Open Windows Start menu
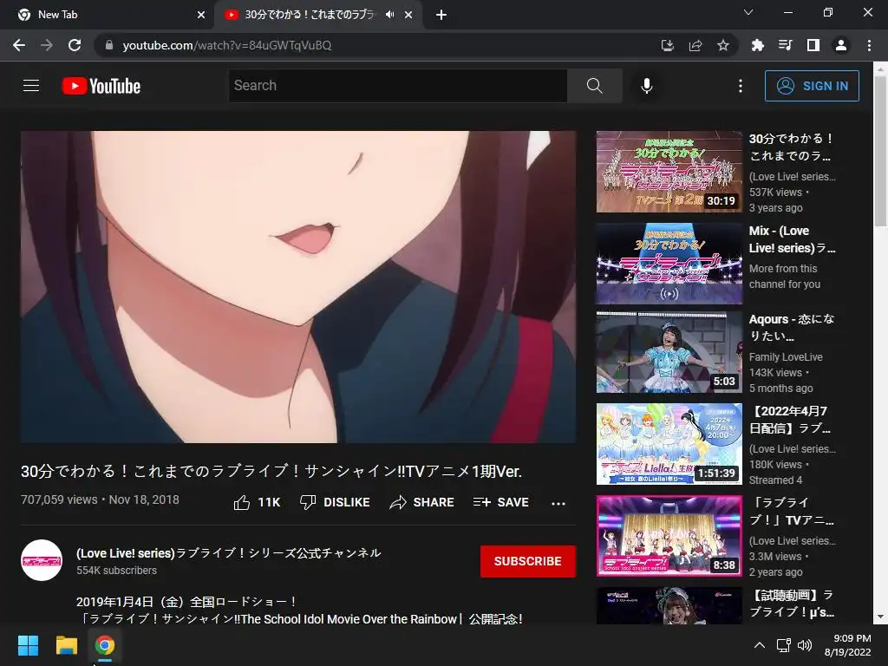Screen dimensions: 888x666 pyautogui.click(x=28, y=645)
